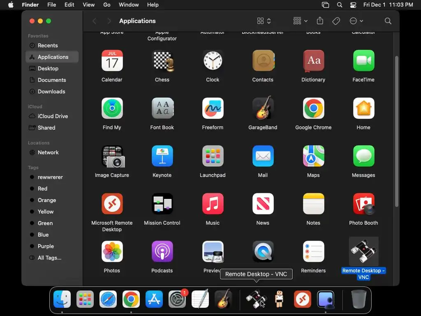Open iCloud Drive in the sidebar
421x316 pixels.
(x=52, y=116)
